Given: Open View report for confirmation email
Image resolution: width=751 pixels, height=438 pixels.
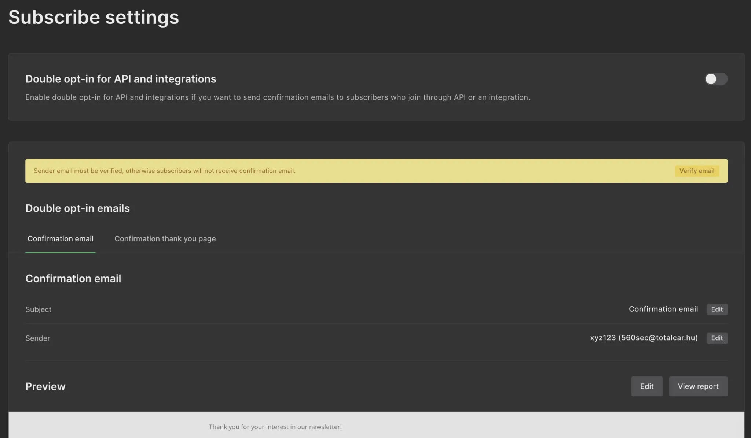Looking at the screenshot, I should click(x=698, y=386).
